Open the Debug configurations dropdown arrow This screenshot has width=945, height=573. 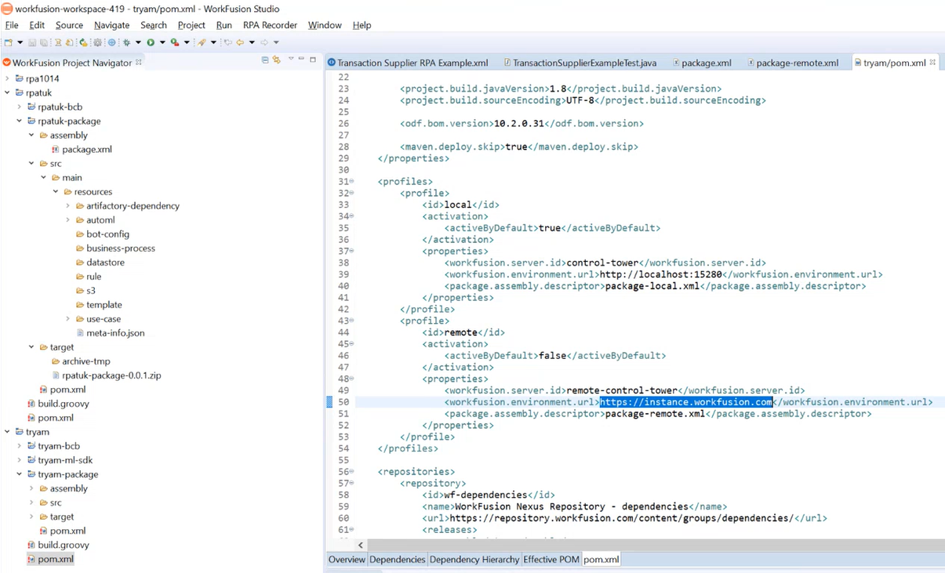[138, 42]
